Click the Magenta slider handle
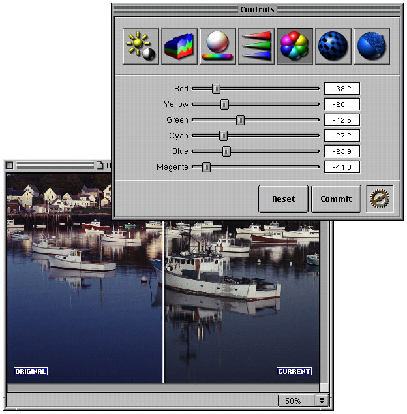The width and height of the screenshot is (407, 414). (x=206, y=167)
